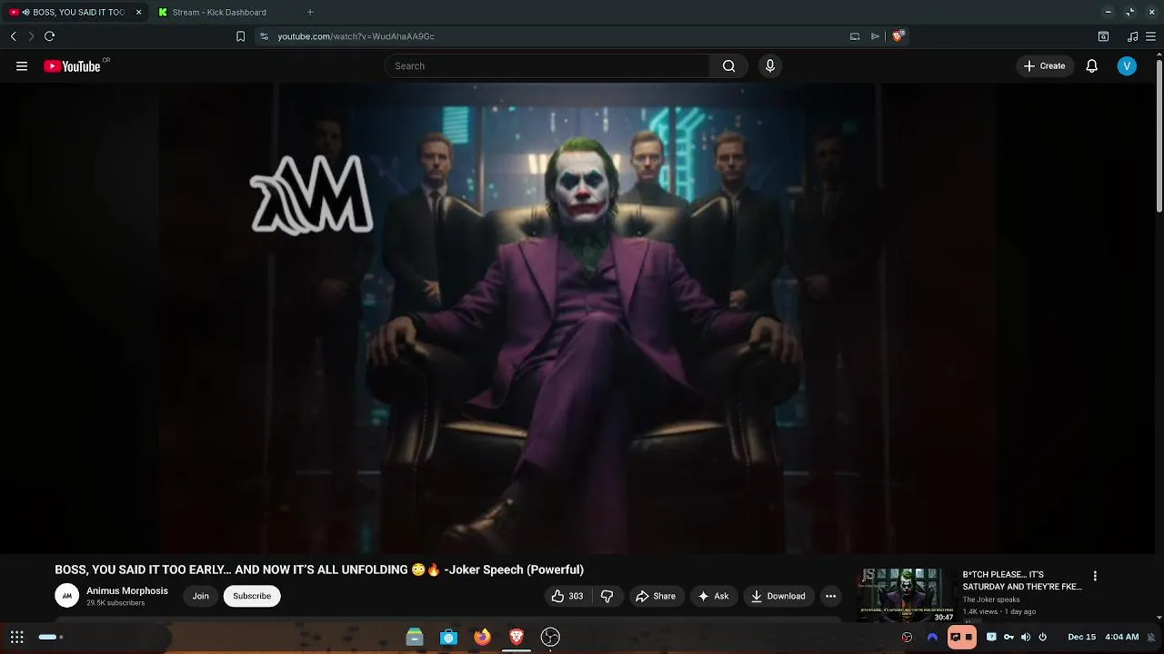Viewport: 1164px width, 654px height.
Task: Go to the YouTube home logo
Action: 72,66
